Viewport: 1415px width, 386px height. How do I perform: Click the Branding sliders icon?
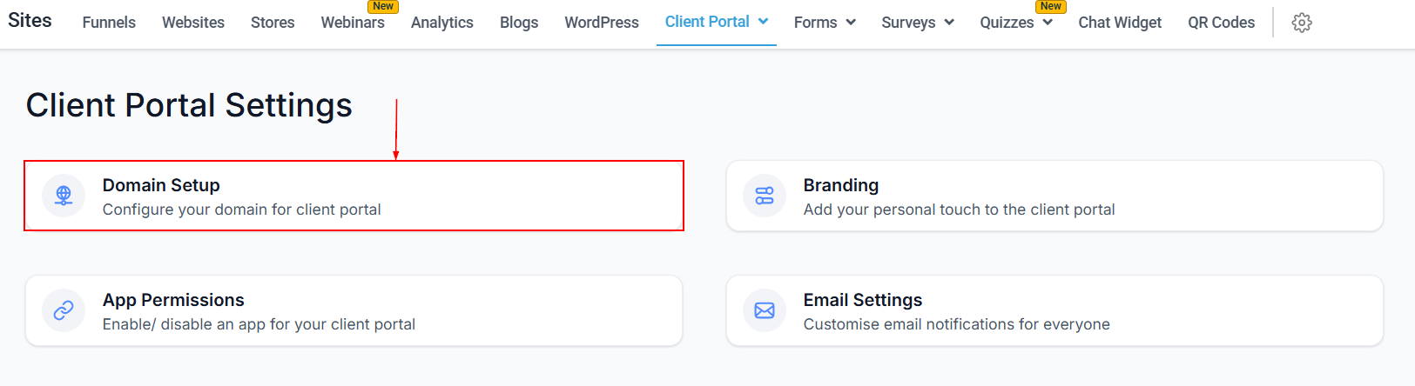(765, 196)
